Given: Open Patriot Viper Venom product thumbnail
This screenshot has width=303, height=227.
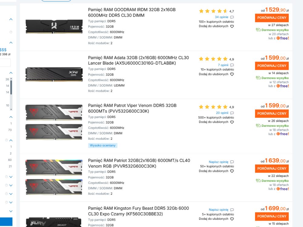Looking at the screenshot, I should click(54, 123).
